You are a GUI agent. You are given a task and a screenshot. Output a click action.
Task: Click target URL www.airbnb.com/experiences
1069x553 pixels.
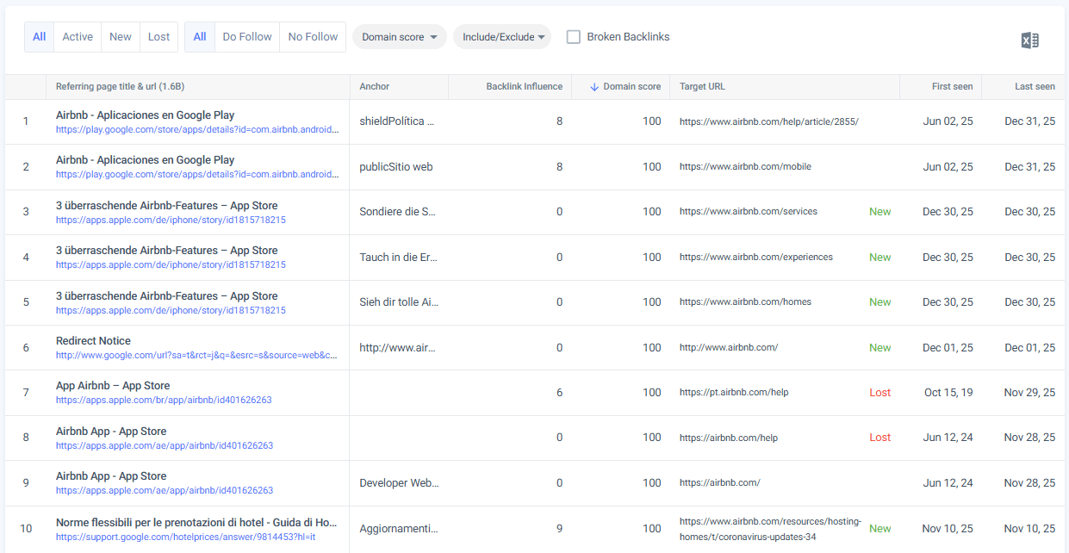pyautogui.click(x=756, y=258)
